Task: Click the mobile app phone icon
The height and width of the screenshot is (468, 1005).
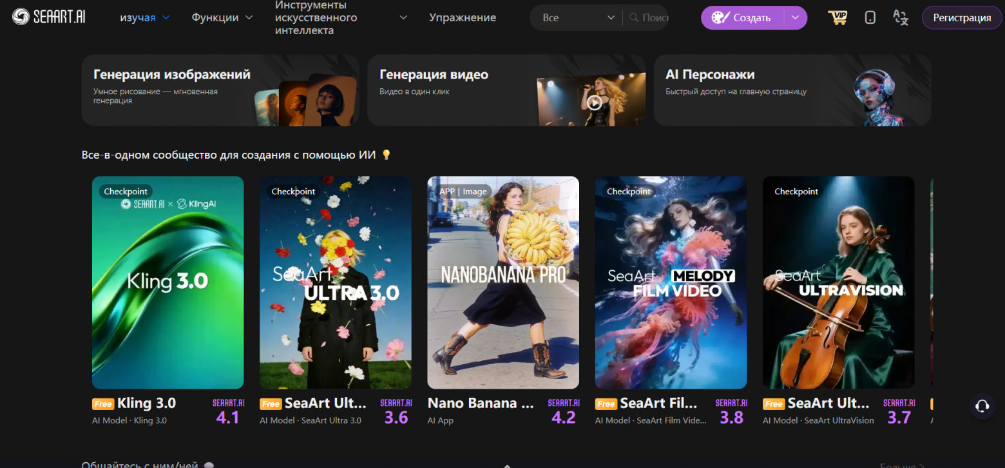Action: [x=870, y=17]
